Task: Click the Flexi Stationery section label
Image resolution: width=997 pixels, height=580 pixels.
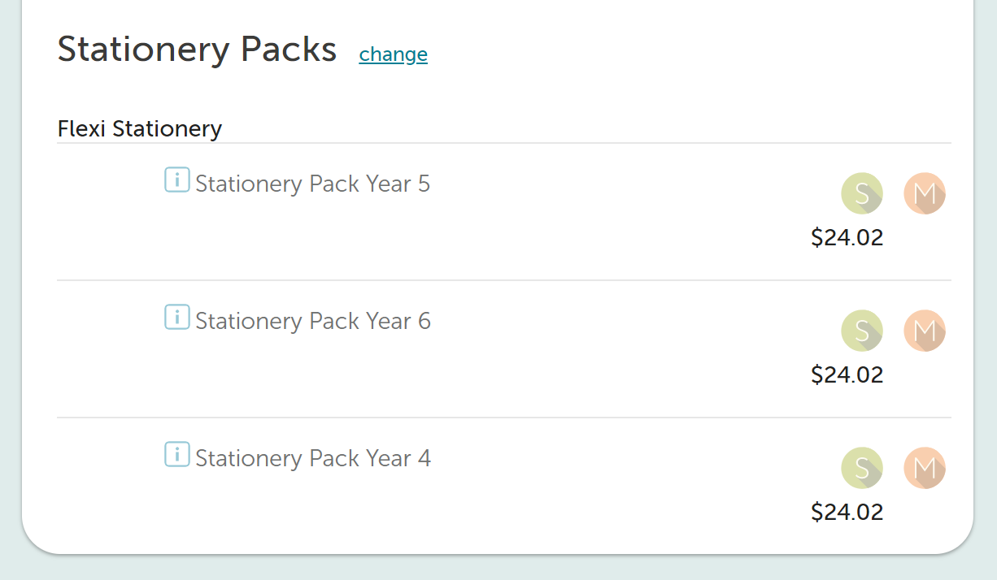Action: (139, 128)
